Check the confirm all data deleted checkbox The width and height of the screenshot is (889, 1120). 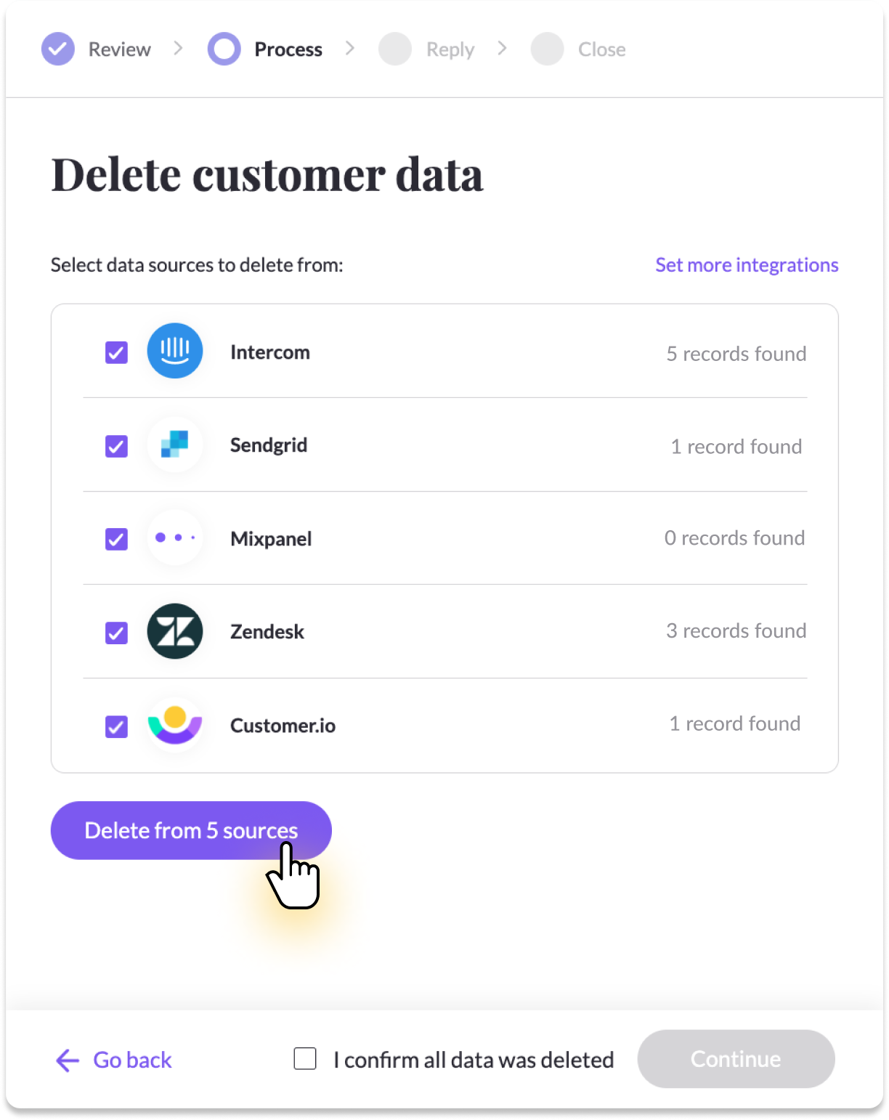click(x=305, y=1059)
